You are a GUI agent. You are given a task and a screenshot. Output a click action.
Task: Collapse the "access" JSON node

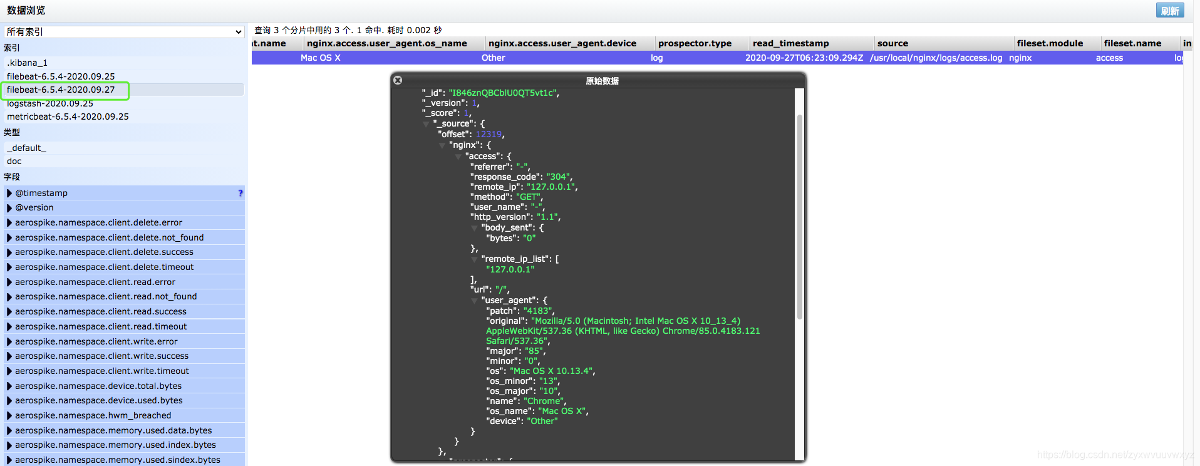[458, 157]
